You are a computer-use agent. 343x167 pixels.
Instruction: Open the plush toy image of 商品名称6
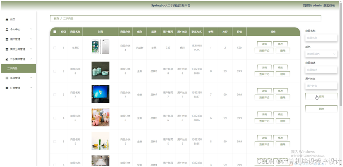pos(100,117)
